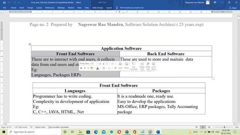Open the proofing check icon in status bar
This screenshot has height=135, width=240.
click(x=31, y=127)
